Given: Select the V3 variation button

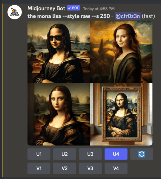Looking at the screenshot, I should 90,168.
